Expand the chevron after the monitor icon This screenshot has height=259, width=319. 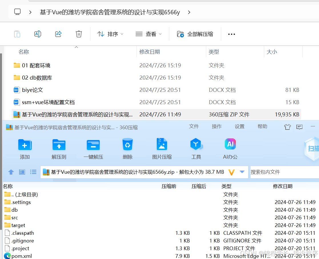30,12
